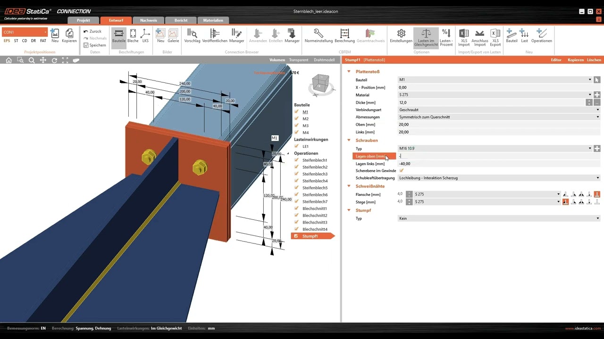Uncheck Scherebene im Gewinde checkbox

tap(402, 170)
